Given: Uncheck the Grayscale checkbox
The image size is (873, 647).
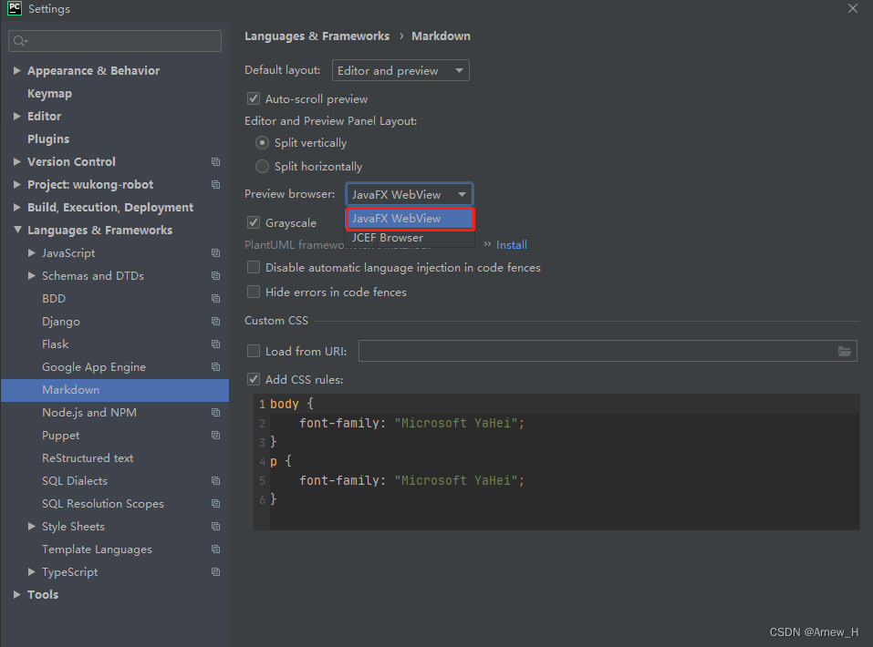Looking at the screenshot, I should (253, 221).
